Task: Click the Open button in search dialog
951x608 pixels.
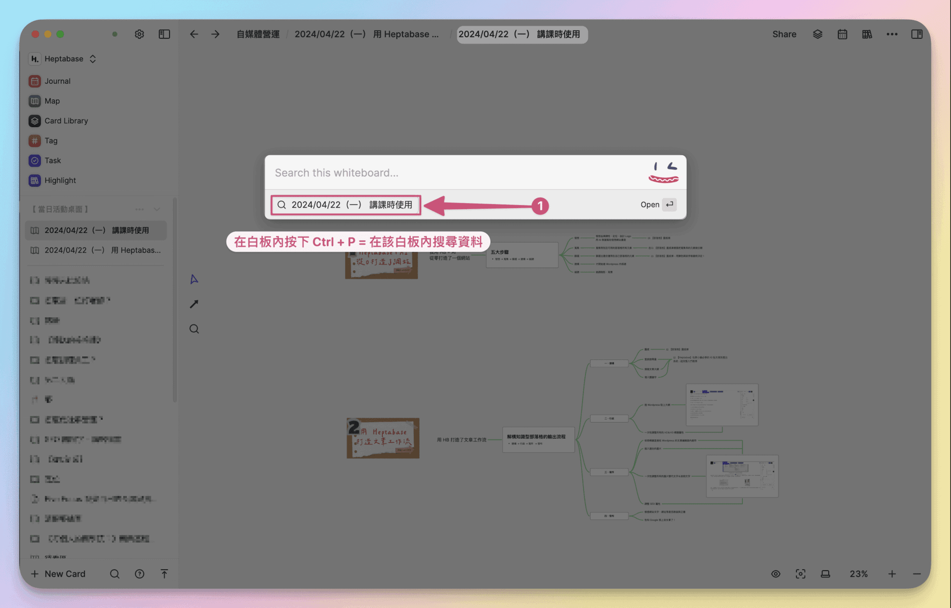Action: pos(658,205)
